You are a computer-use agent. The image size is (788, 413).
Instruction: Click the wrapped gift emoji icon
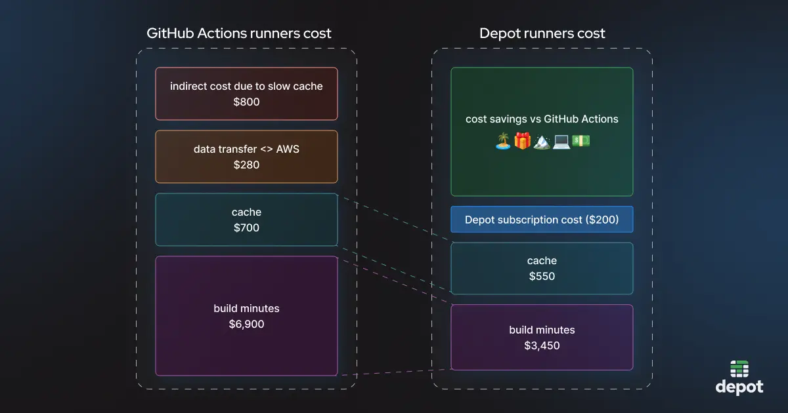[x=522, y=140]
